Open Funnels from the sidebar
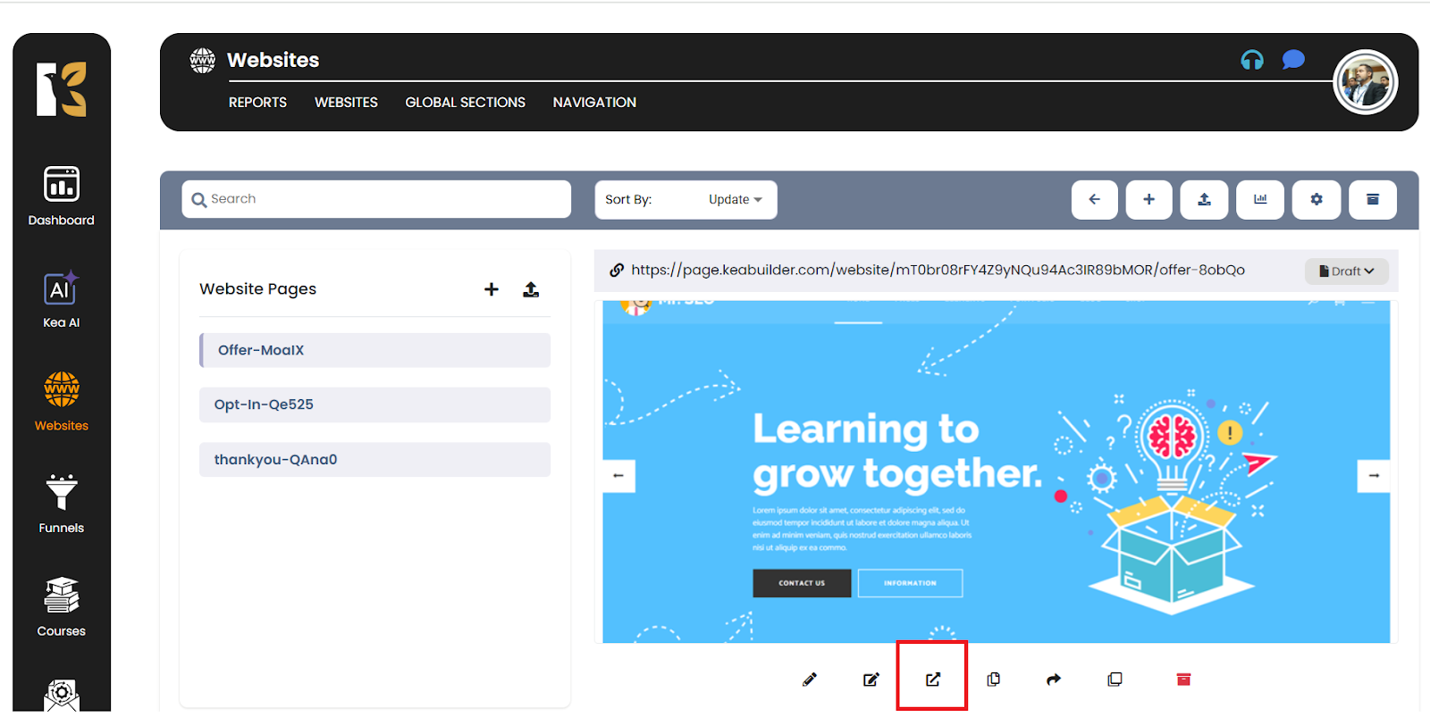This screenshot has height=717, width=1430. [x=62, y=504]
